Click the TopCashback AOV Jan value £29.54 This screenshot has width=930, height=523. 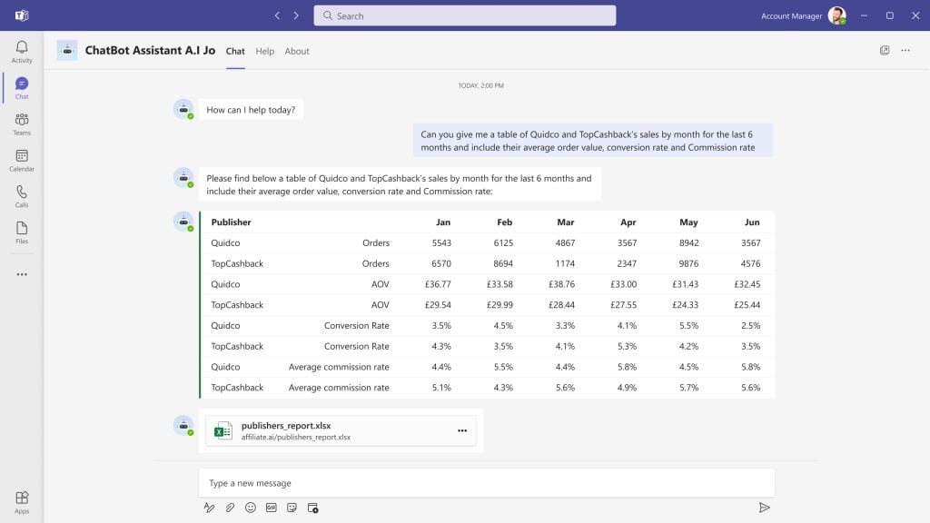coord(438,305)
